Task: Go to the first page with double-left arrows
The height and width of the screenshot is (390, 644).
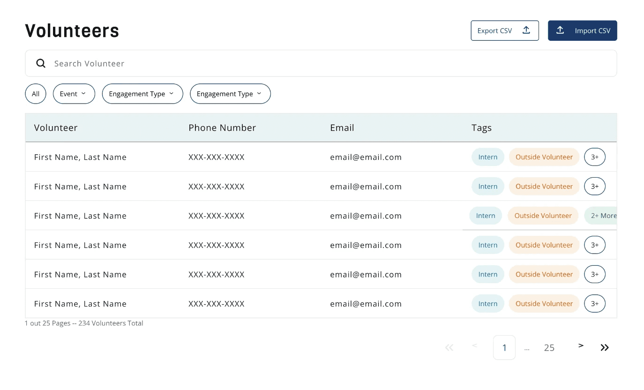Action: point(449,347)
